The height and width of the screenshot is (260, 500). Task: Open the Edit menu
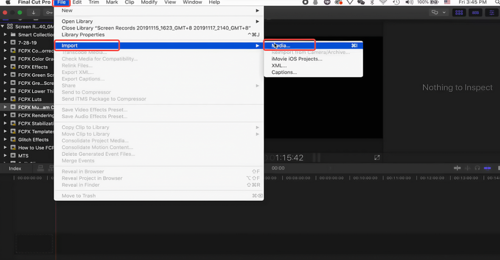77,2
